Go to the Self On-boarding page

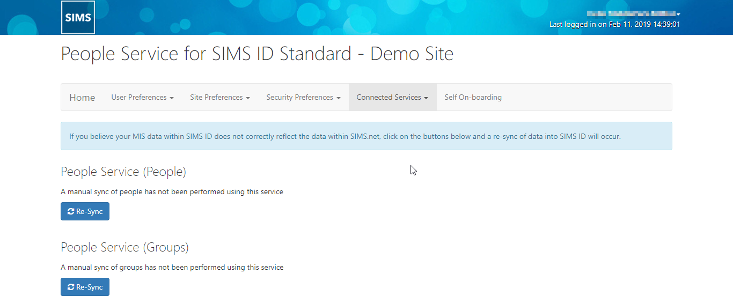point(473,97)
